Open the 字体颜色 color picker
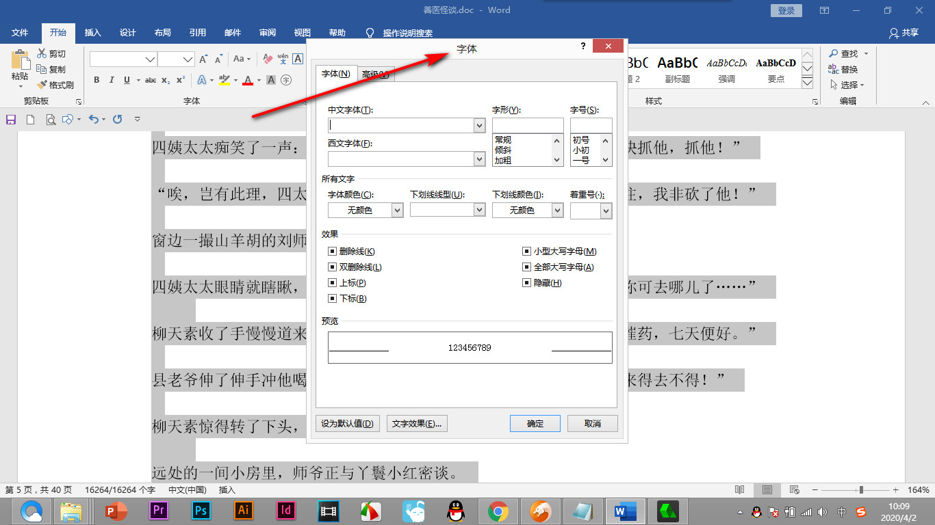The height and width of the screenshot is (525, 935). coord(366,211)
